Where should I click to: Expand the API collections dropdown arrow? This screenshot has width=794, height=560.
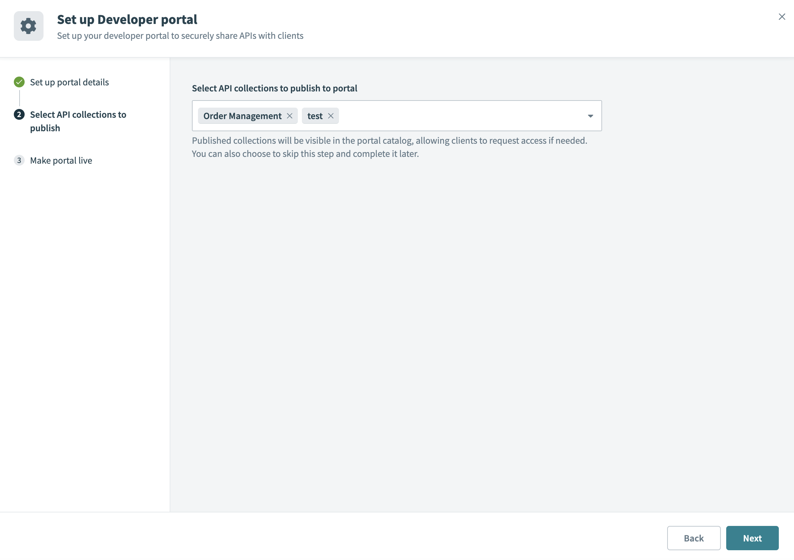pyautogui.click(x=590, y=116)
